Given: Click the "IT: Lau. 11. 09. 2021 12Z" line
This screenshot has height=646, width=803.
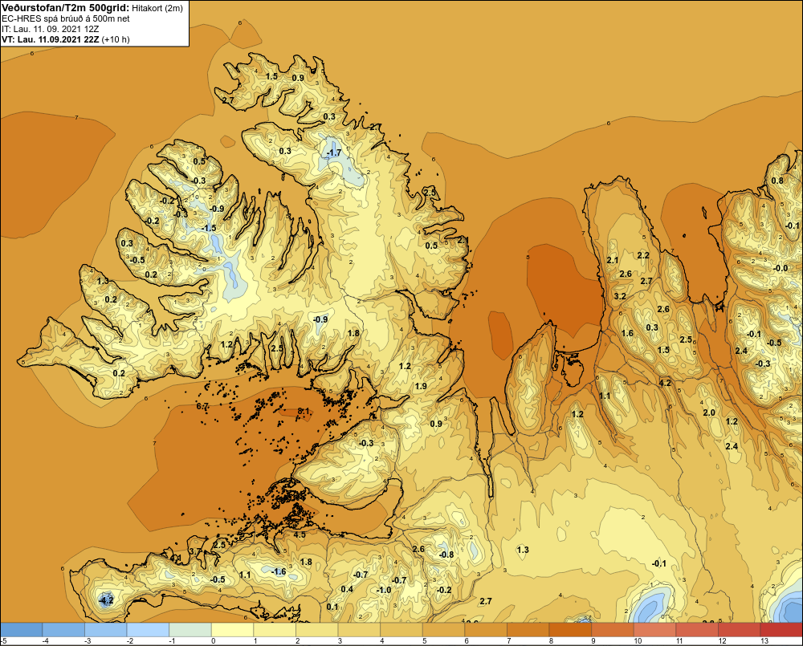Looking at the screenshot, I should click(50, 29).
